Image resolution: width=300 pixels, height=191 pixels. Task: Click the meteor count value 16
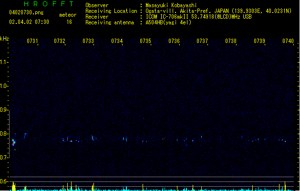[x=69, y=22]
